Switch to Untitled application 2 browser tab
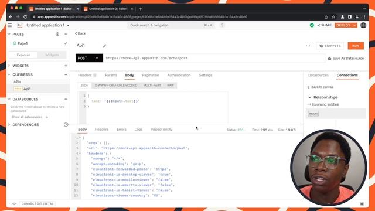The width and height of the screenshot is (375, 211). (108, 9)
